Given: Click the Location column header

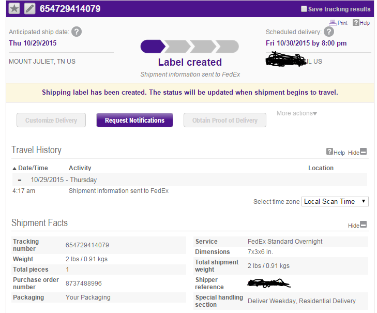Looking at the screenshot, I should tap(321, 168).
